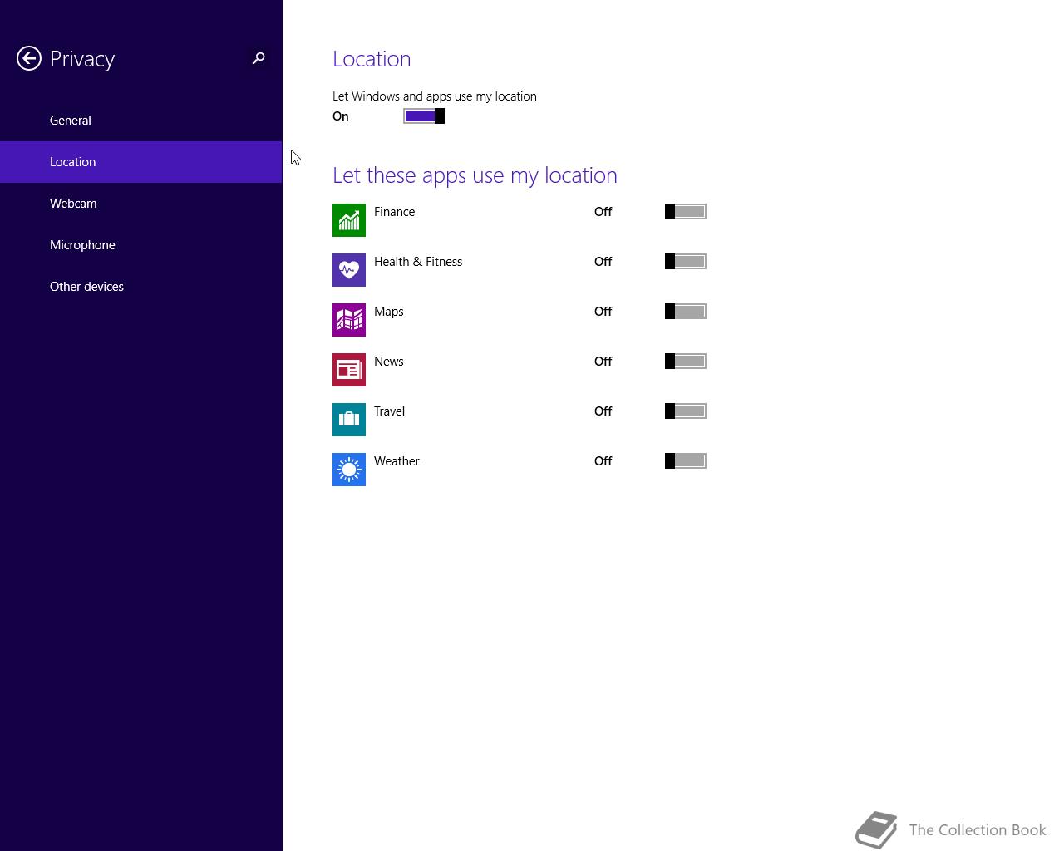This screenshot has height=851, width=1064.
Task: Click the Maps app name
Action: click(388, 312)
